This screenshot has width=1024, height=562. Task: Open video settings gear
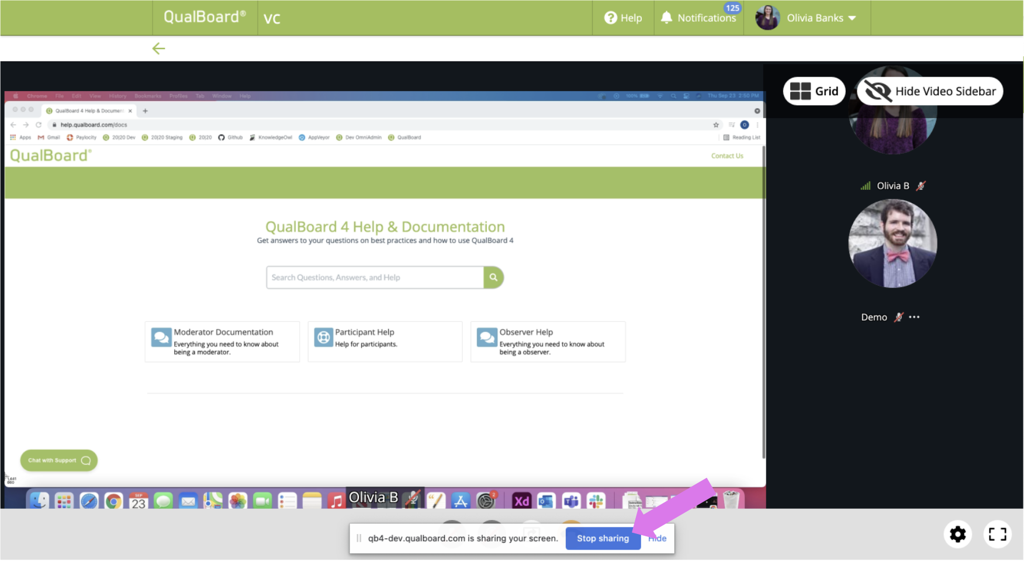[x=958, y=534]
